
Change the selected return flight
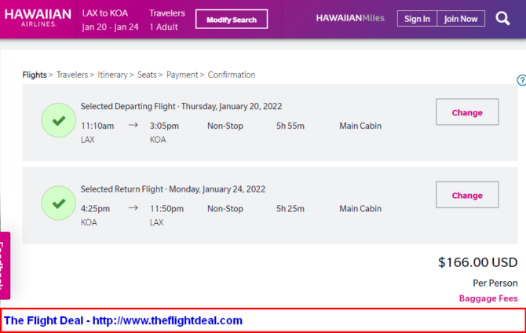point(467,195)
